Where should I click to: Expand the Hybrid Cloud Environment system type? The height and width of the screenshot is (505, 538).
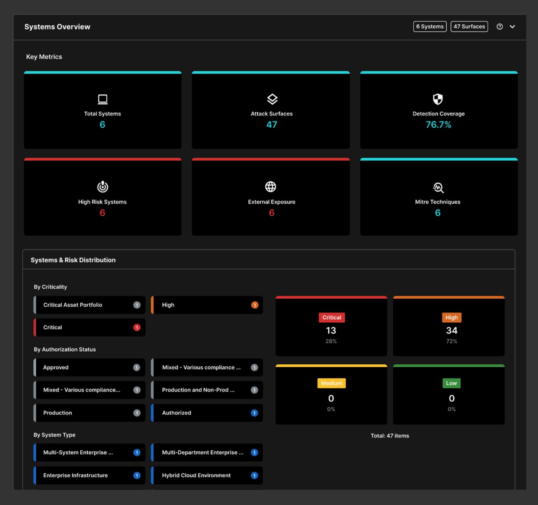coord(206,475)
